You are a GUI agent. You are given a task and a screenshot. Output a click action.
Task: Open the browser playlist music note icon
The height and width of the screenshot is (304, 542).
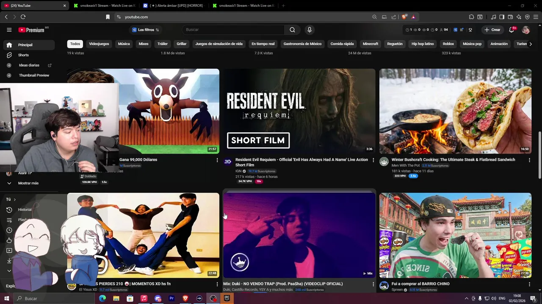click(493, 17)
